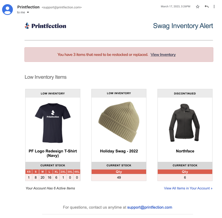This screenshot has width=222, height=218.
Task: Click the sender name Printfection
Action: (x=28, y=7)
